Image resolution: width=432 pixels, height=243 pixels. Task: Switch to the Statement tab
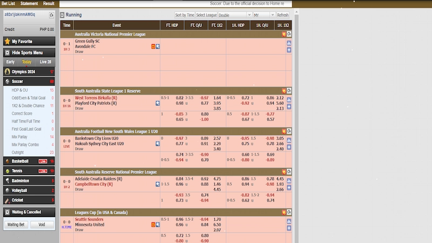coord(29,3)
